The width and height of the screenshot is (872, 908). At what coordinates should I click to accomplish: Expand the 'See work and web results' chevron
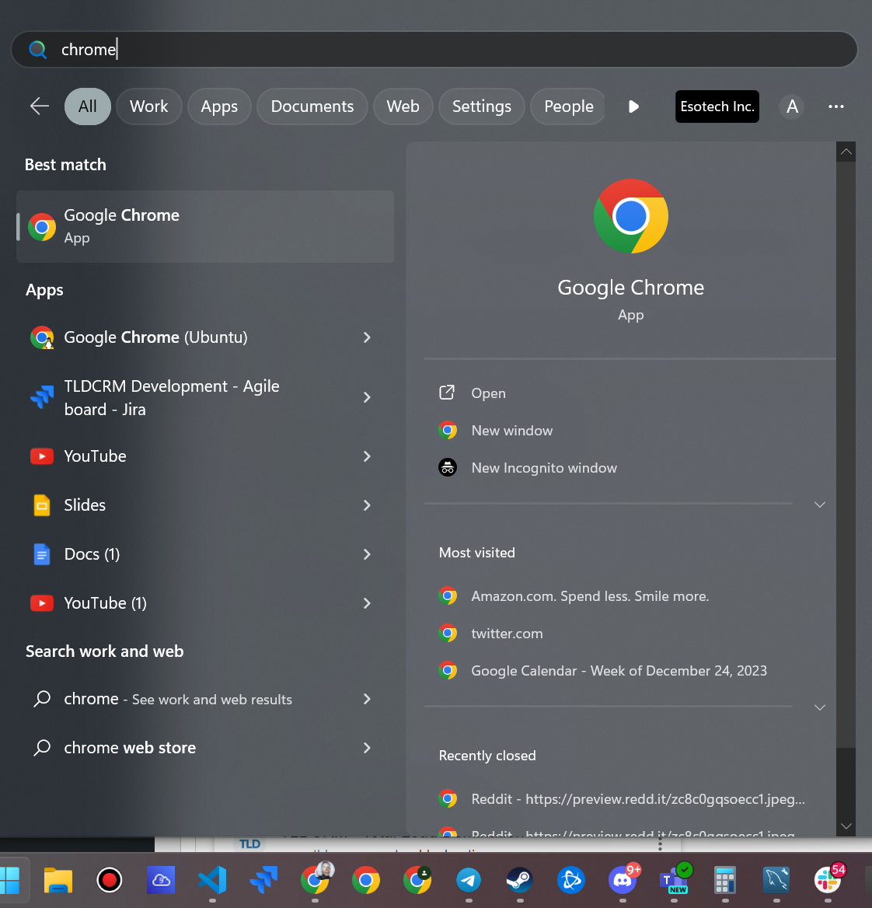(x=367, y=699)
